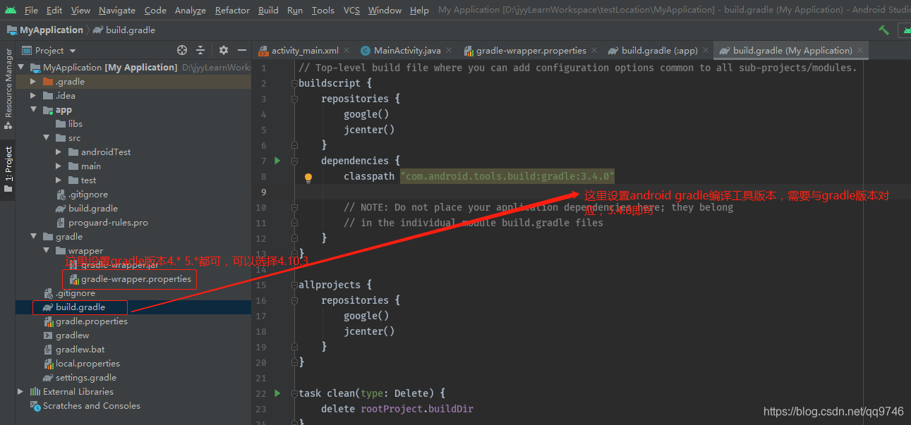911x425 pixels.
Task: Open Project panel settings gear
Action: click(224, 50)
